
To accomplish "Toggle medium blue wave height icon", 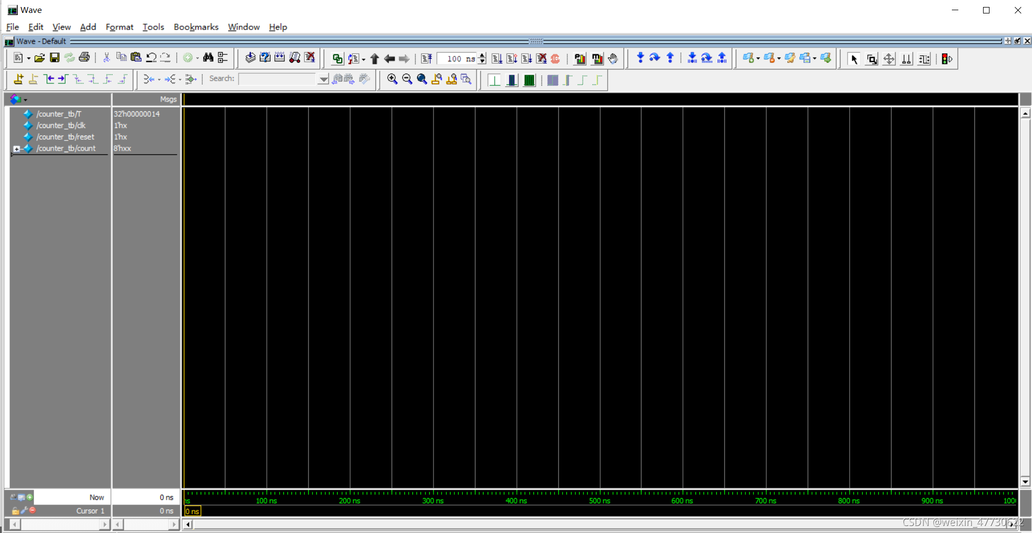I will click(x=512, y=80).
